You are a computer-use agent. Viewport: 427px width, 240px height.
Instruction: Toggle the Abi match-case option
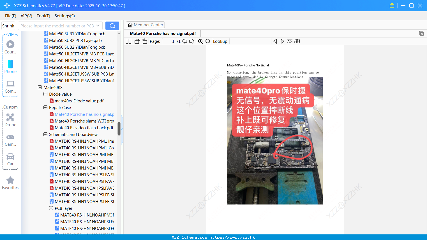[x=290, y=41]
